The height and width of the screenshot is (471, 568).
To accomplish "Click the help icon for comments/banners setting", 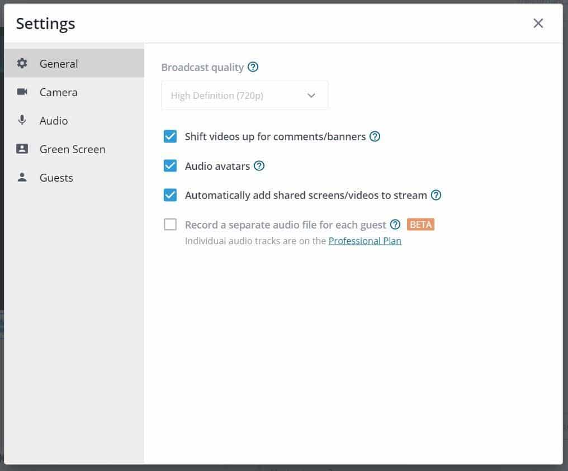I will (x=375, y=136).
